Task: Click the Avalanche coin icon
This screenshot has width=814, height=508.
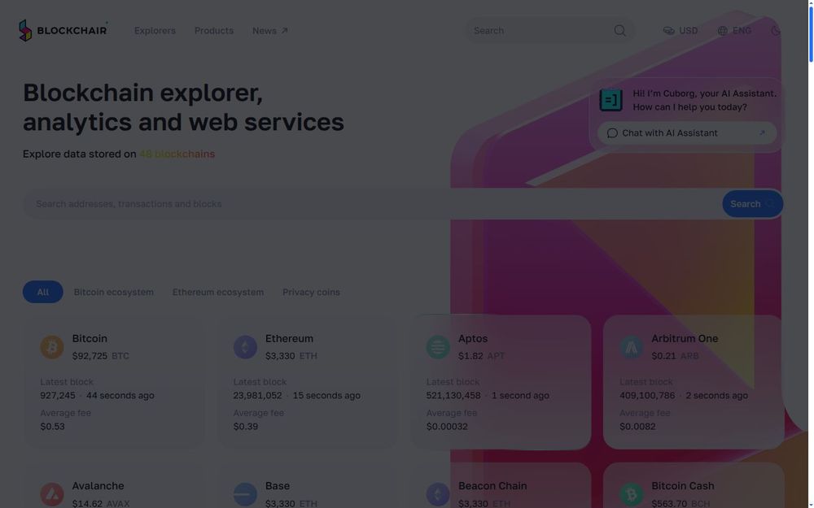Action: (52, 494)
